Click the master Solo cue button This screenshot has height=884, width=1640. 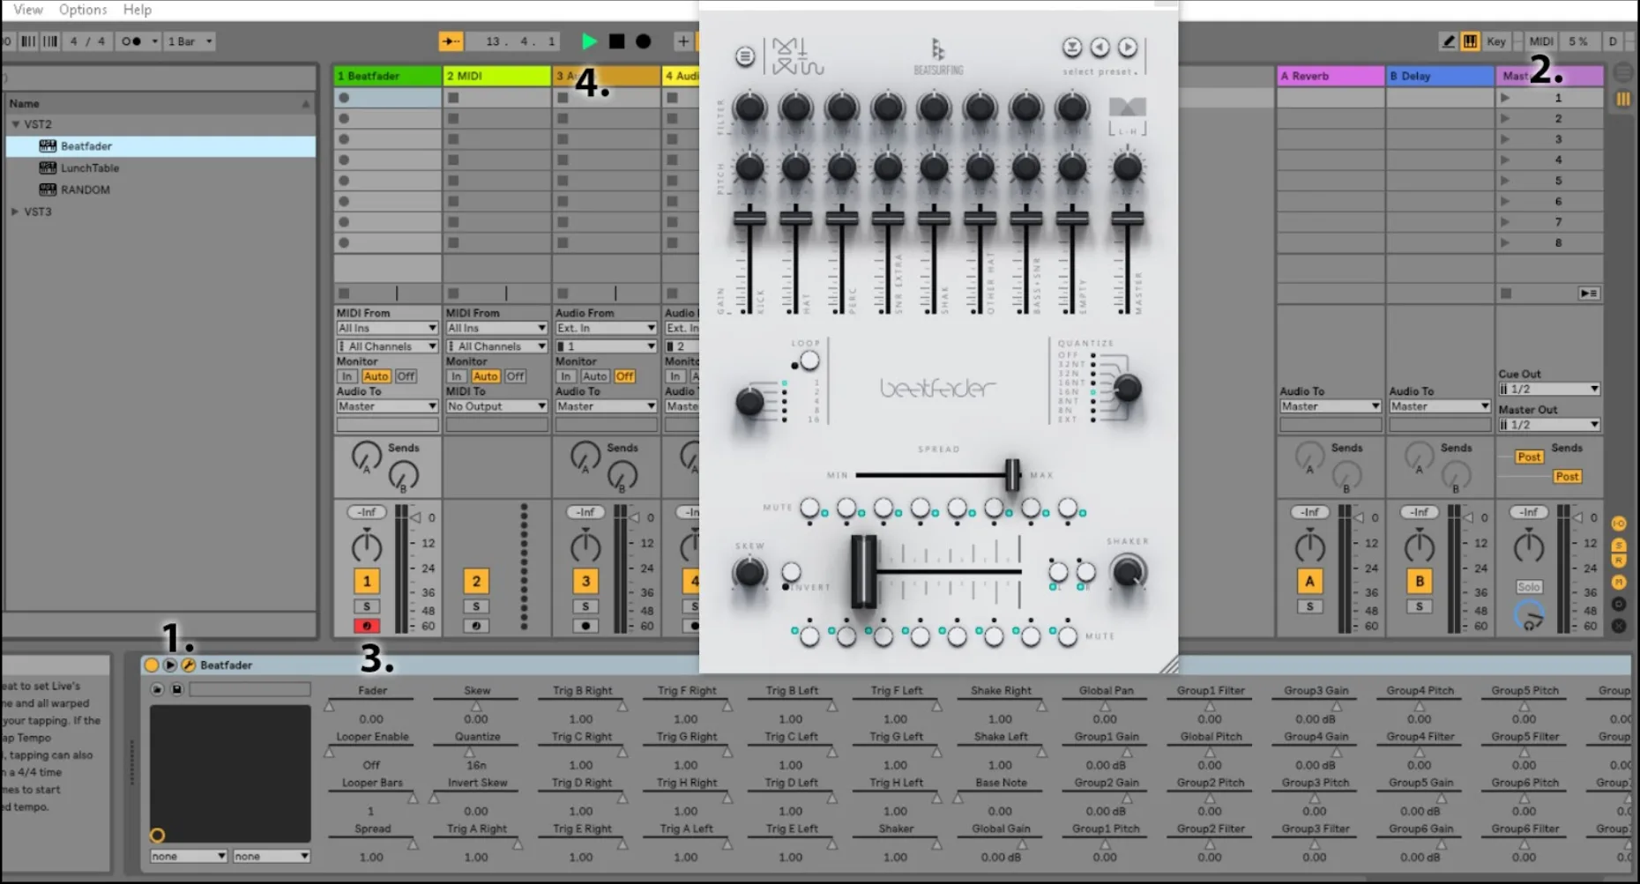(x=1528, y=587)
